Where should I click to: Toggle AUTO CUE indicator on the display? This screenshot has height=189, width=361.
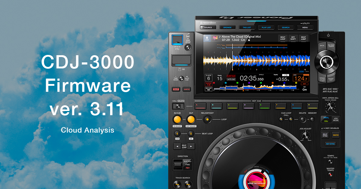coord(231,79)
